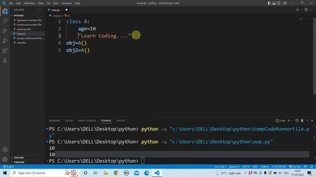Open vote.fbr in Explorer
The height and width of the screenshot is (177, 316).
21,43
